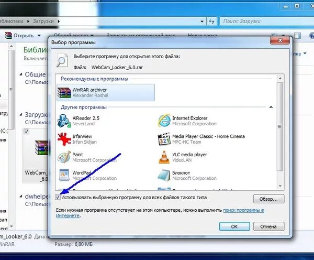The height and width of the screenshot is (260, 314).
Task: Click the AlReader 2.5 label
Action: (x=86, y=118)
